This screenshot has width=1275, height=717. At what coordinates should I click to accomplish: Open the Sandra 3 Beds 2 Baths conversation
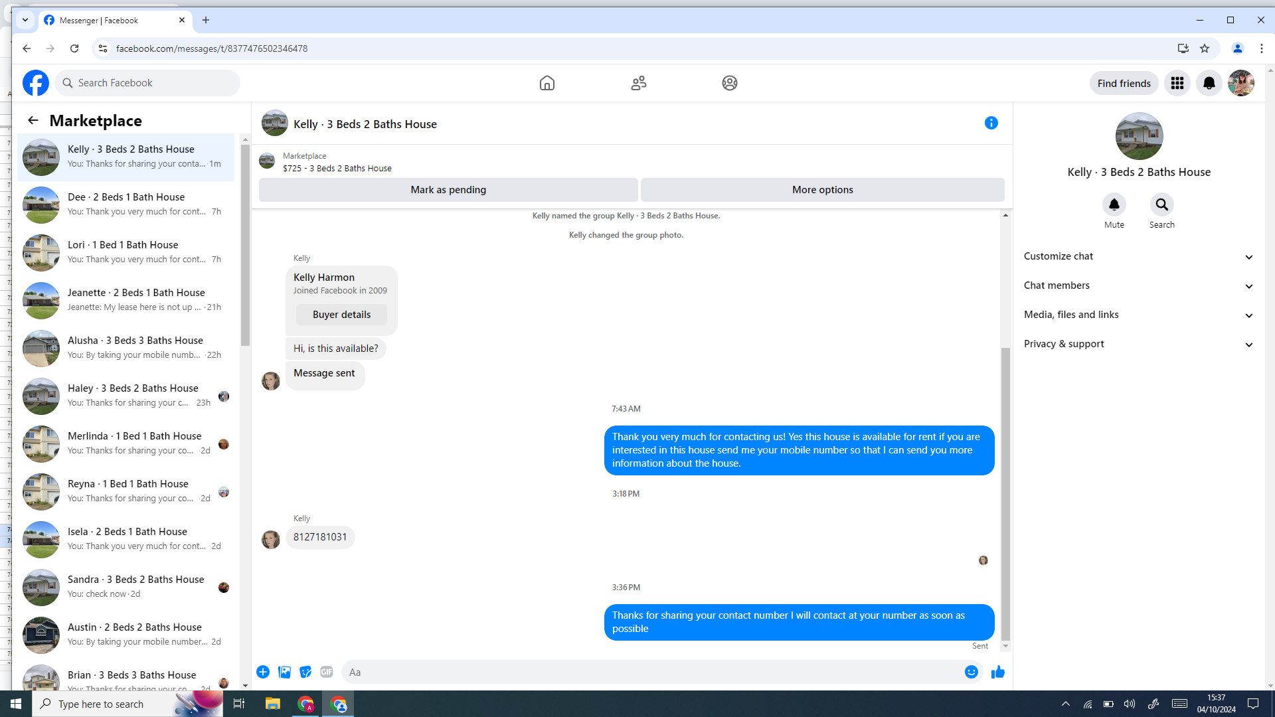click(x=126, y=587)
